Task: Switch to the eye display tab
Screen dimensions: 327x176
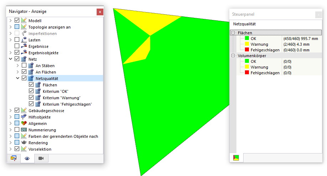Action: pos(27,159)
